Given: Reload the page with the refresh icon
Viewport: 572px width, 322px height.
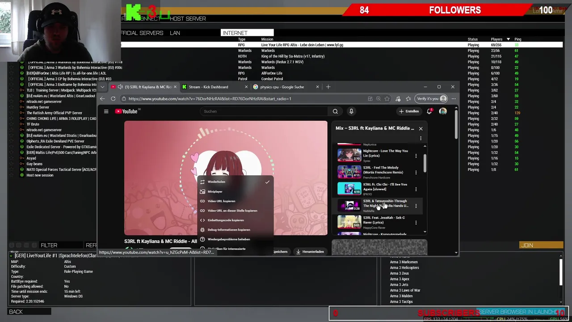Looking at the screenshot, I should (x=113, y=99).
